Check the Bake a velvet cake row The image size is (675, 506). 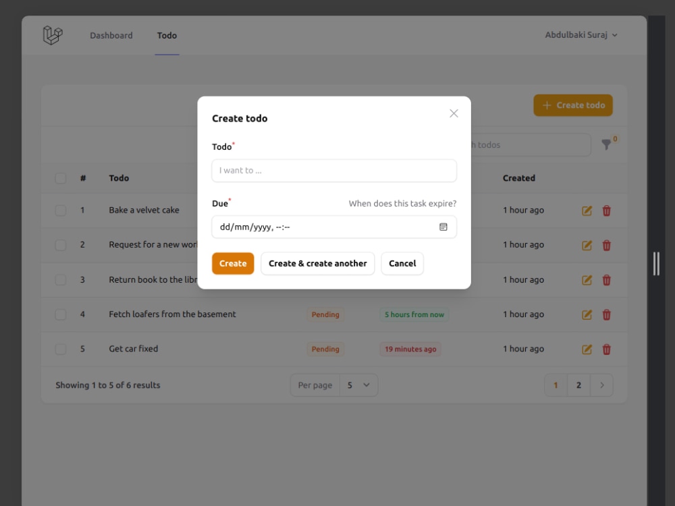pyautogui.click(x=60, y=210)
